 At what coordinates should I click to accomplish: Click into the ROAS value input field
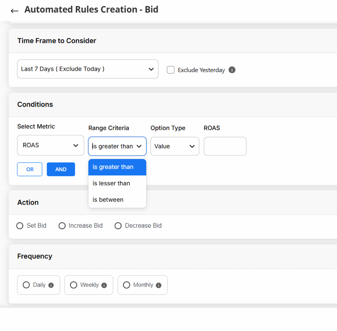point(225,146)
